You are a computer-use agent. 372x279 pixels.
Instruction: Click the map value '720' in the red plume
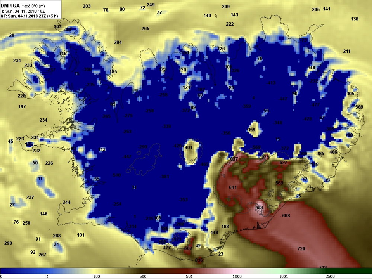301,248
